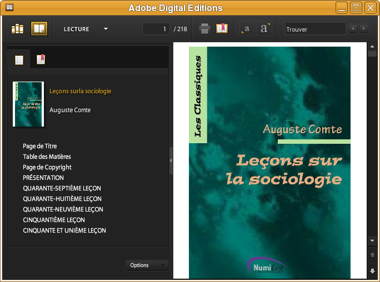Jump to 'Page de Copyright'
The image size is (380, 282).
(x=47, y=167)
